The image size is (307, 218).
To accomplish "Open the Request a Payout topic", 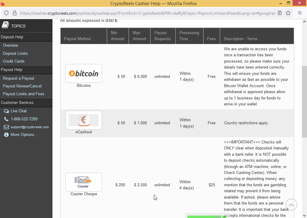I will [19, 78].
